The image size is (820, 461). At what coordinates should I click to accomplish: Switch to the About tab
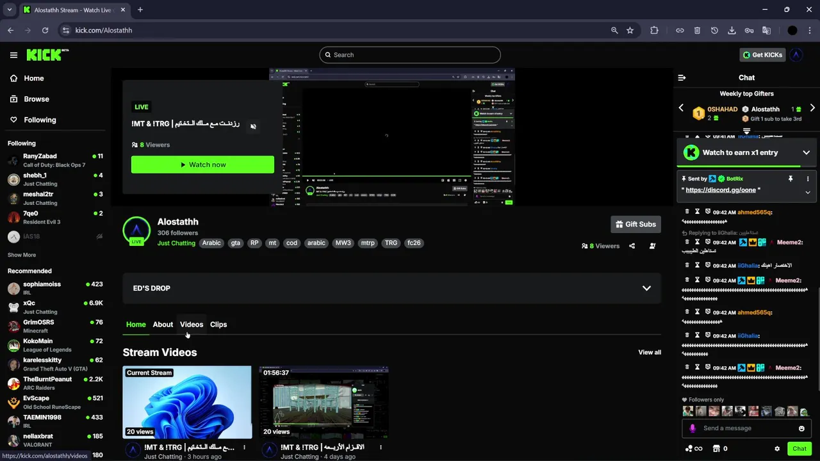coord(163,325)
